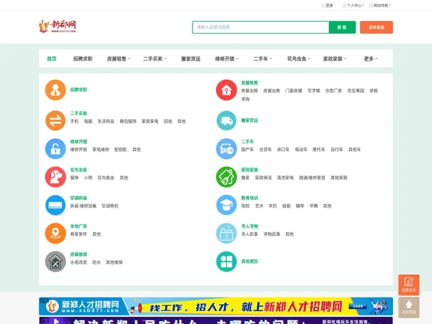Open the 商家宣传 subcategory link
The height and width of the screenshot is (324, 432).
[x=79, y=234]
